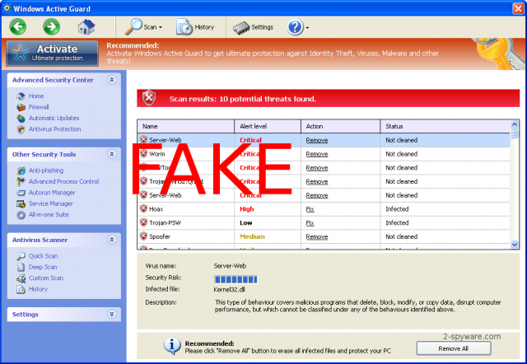Screen dimensions: 527x364
Task: Open Settings from the toolbar
Action: (x=253, y=27)
